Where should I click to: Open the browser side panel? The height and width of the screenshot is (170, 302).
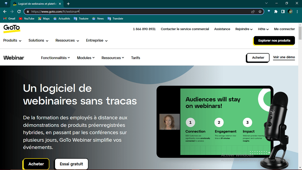(x=283, y=12)
